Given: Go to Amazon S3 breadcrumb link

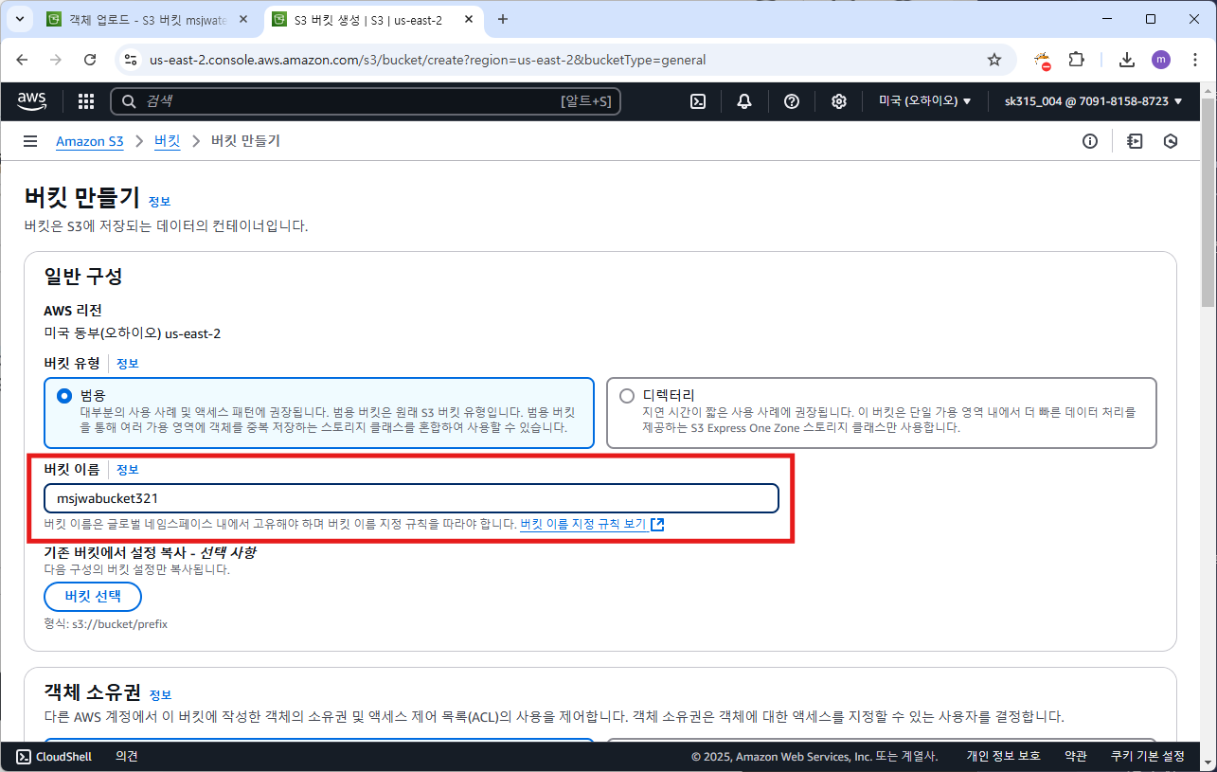Looking at the screenshot, I should click(x=90, y=141).
